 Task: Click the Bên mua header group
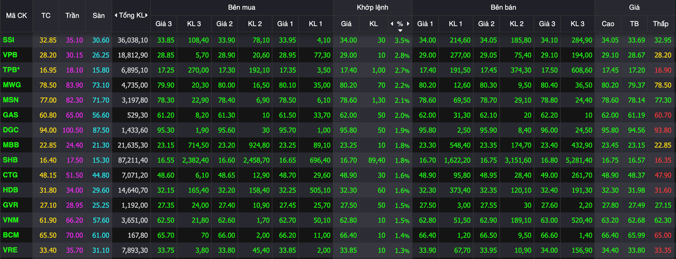coord(241,7)
